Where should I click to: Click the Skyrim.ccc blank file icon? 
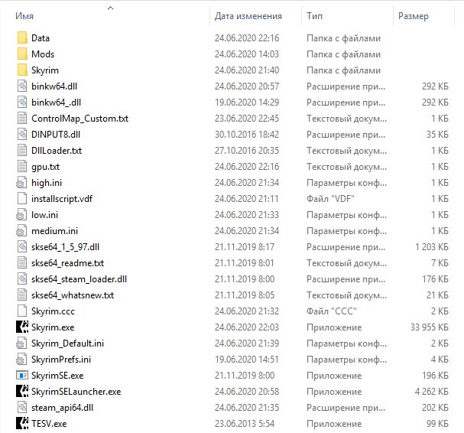[22, 311]
